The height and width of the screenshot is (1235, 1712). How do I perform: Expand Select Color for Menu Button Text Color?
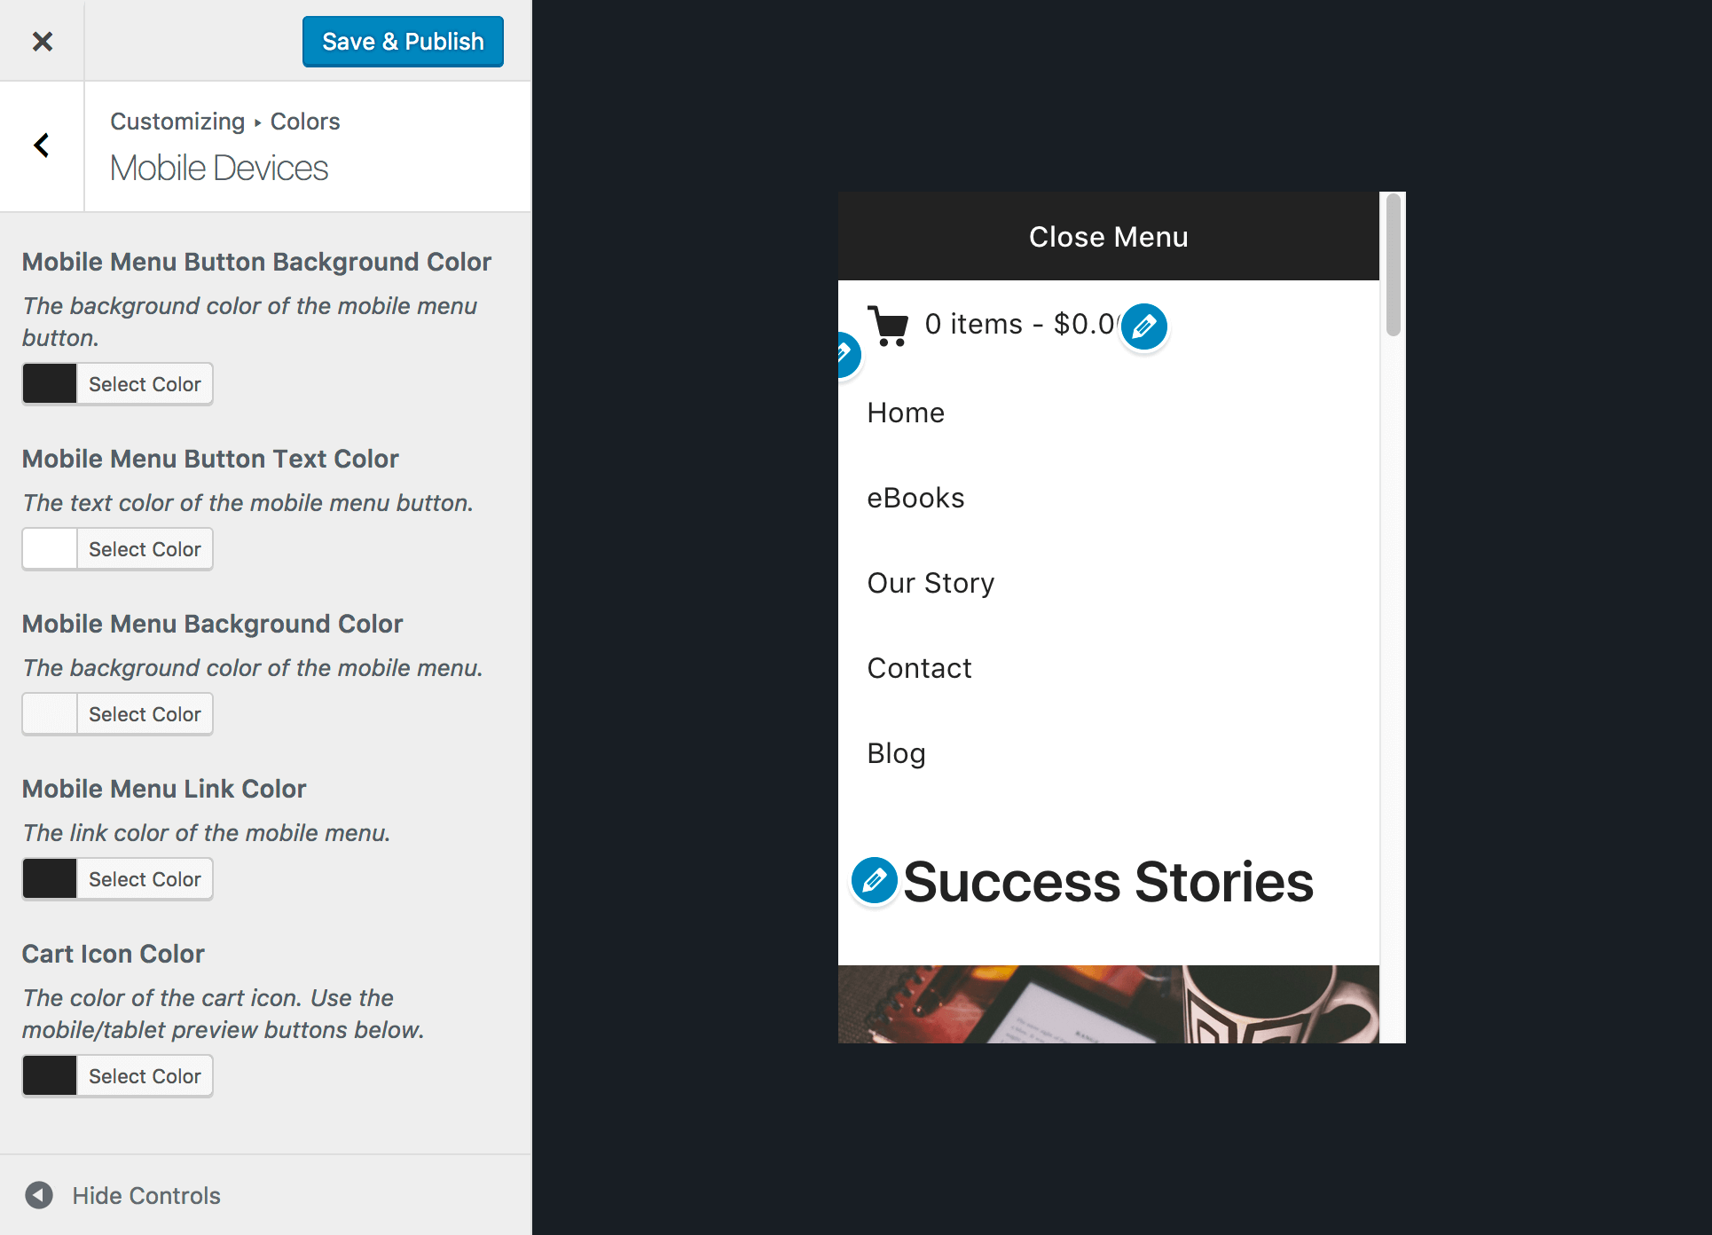pyautogui.click(x=145, y=549)
